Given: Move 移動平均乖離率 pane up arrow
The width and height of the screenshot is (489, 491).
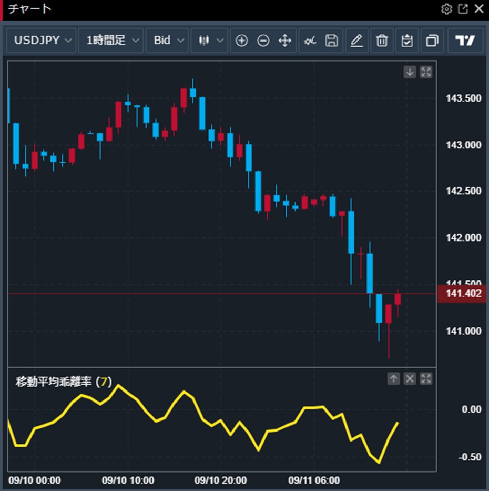Looking at the screenshot, I should click(394, 378).
